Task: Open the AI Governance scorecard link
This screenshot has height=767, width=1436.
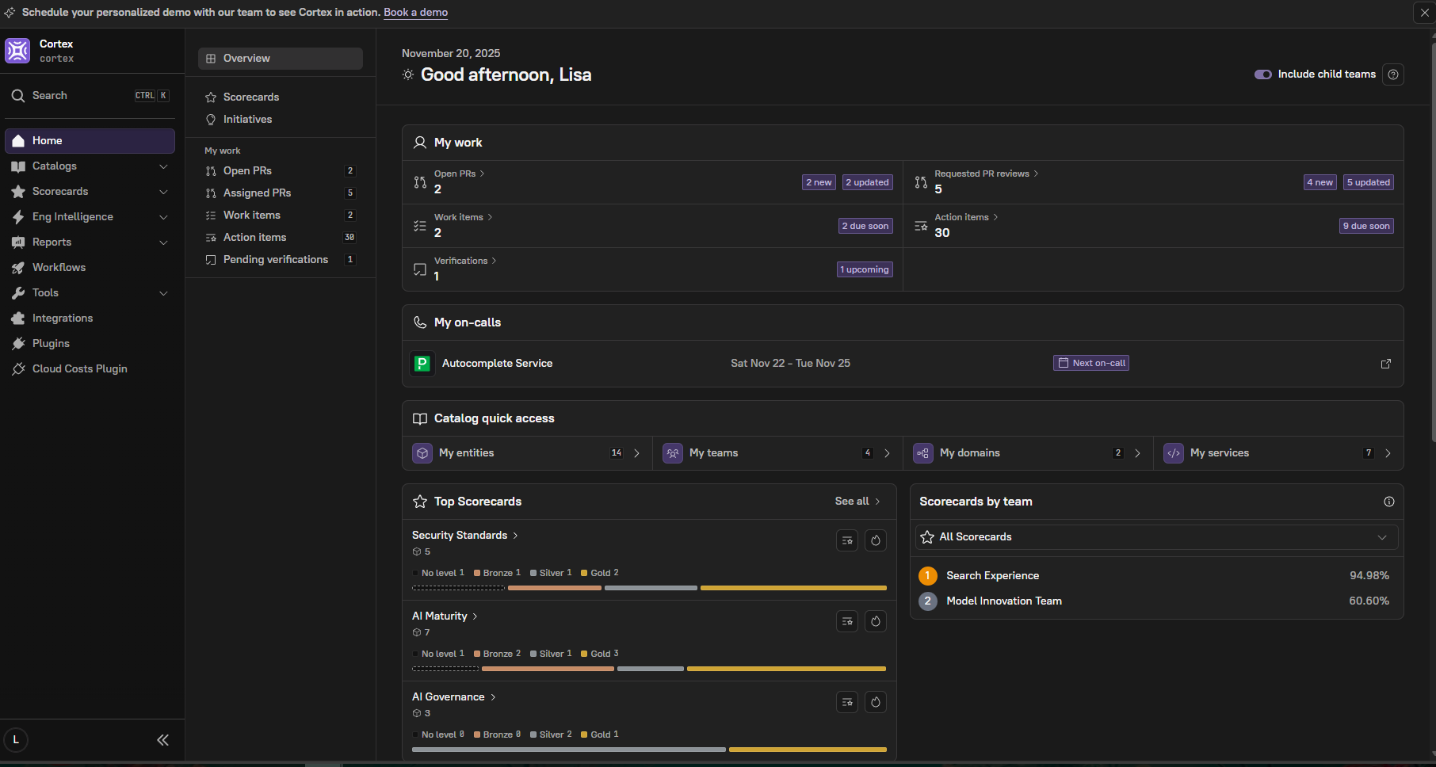Action: click(x=453, y=697)
